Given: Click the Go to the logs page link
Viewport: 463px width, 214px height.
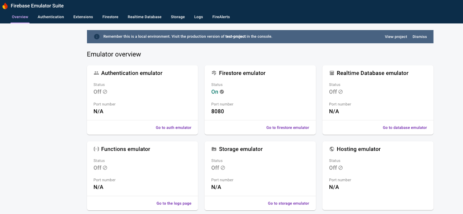Looking at the screenshot, I should pos(174,203).
